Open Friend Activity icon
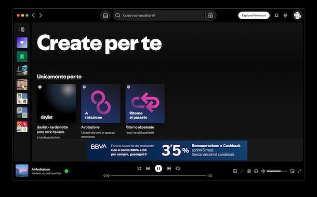This screenshot has width=317, height=197. (x=285, y=16)
